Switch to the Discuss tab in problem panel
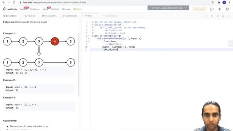 [50, 16]
